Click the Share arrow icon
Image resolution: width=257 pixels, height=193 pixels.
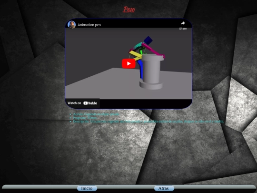point(183,23)
